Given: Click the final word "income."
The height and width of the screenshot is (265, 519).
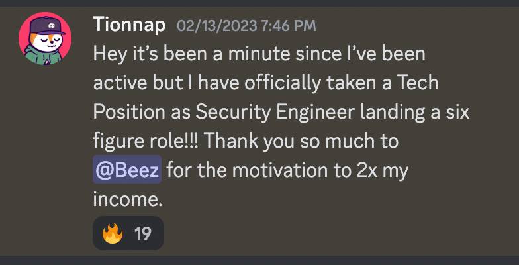Looking at the screenshot, I should (128, 199).
